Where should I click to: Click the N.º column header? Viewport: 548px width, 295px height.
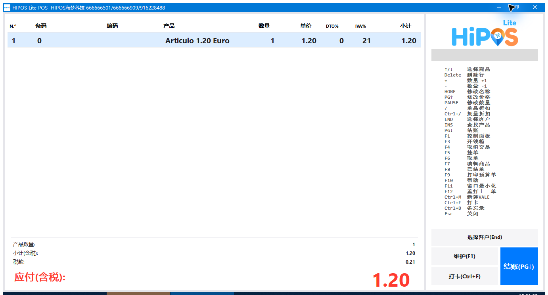pyautogui.click(x=13, y=26)
